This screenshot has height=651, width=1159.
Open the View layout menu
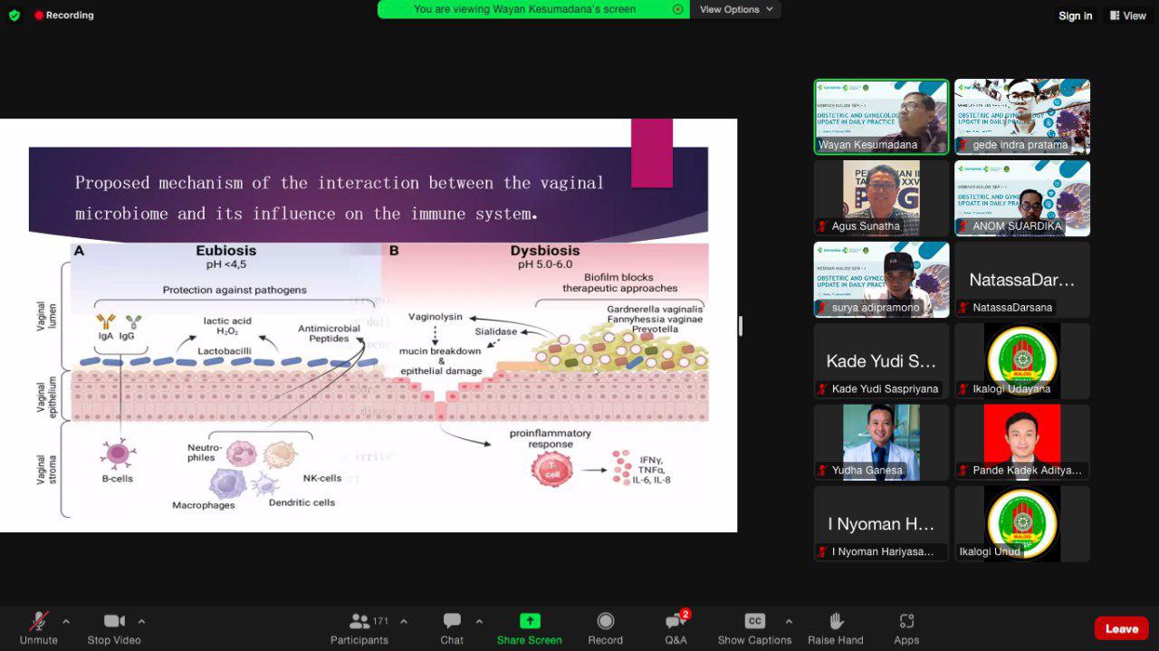1127,15
